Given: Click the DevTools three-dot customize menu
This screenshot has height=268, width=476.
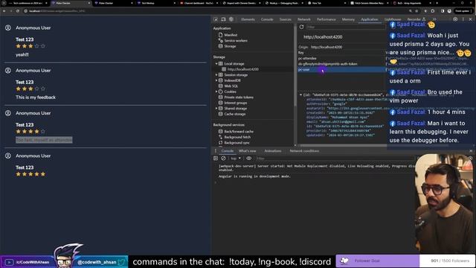Looking at the screenshot, I should point(463,19).
